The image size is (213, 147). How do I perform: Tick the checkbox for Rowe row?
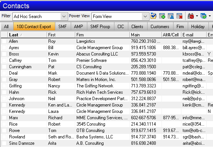point(5,130)
